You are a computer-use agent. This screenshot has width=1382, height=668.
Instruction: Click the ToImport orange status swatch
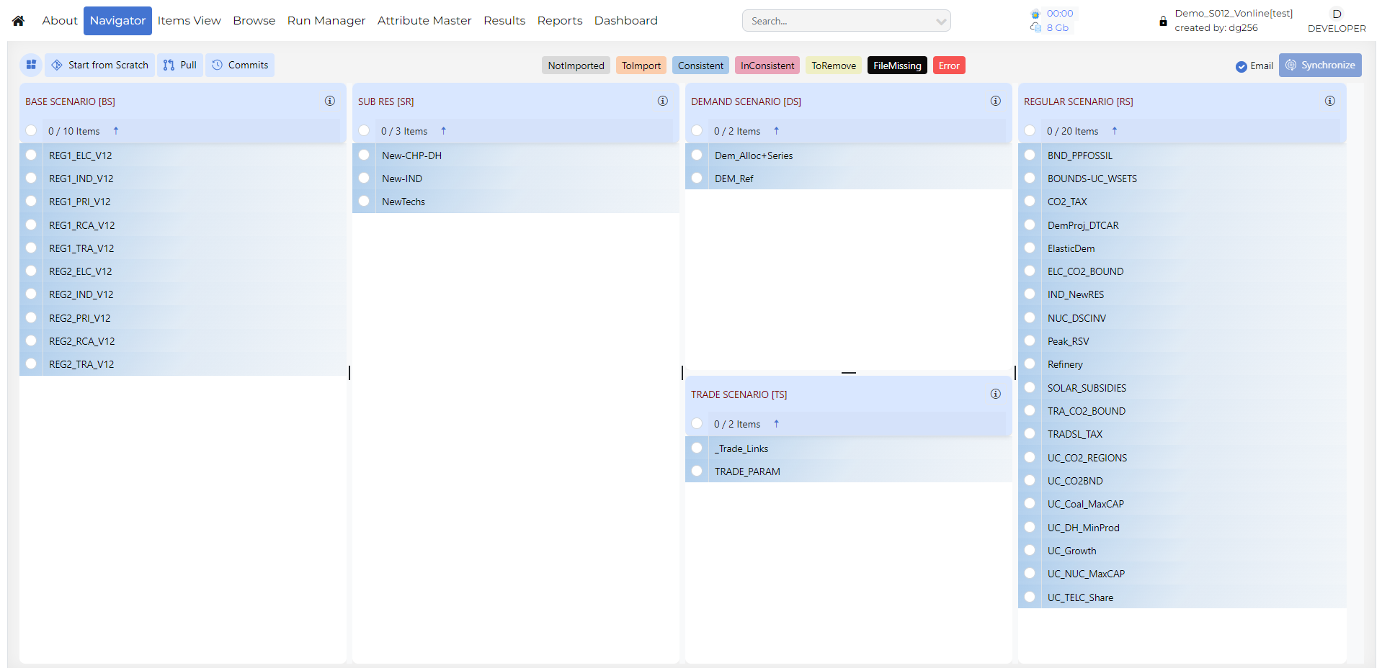641,66
